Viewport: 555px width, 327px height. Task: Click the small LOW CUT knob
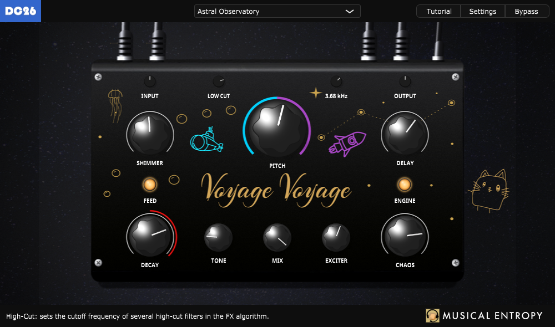click(218, 81)
